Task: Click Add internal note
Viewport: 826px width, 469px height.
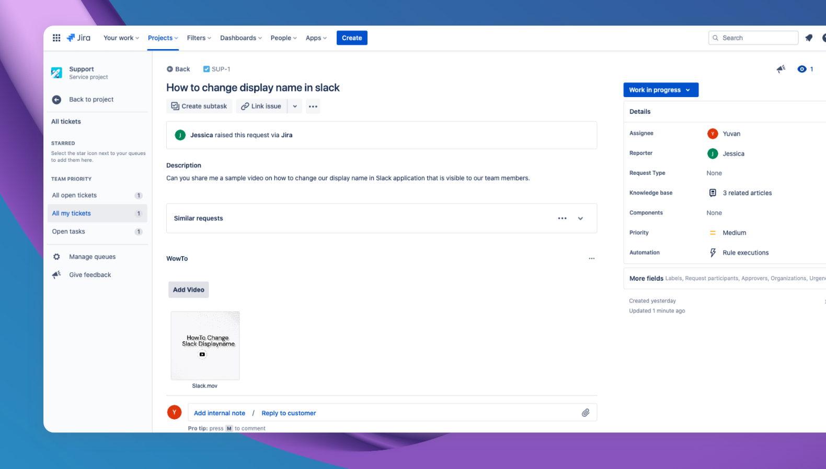Action: (220, 413)
